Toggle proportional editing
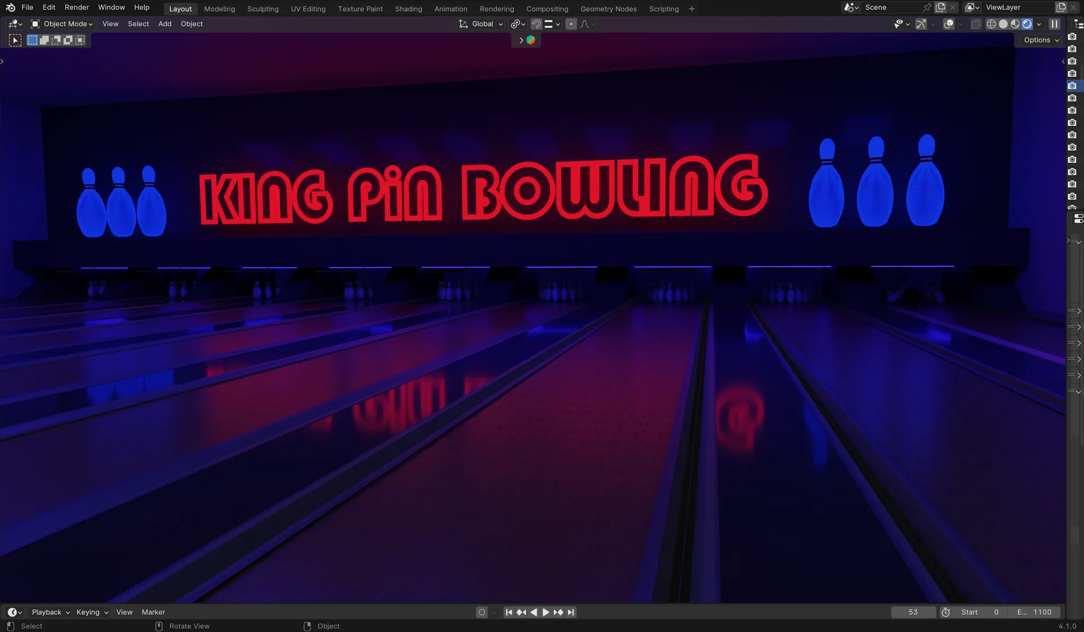The width and height of the screenshot is (1084, 632). pos(571,24)
